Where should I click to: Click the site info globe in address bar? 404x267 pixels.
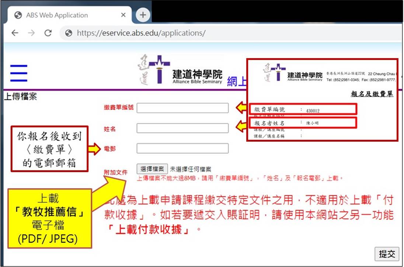pos(69,33)
